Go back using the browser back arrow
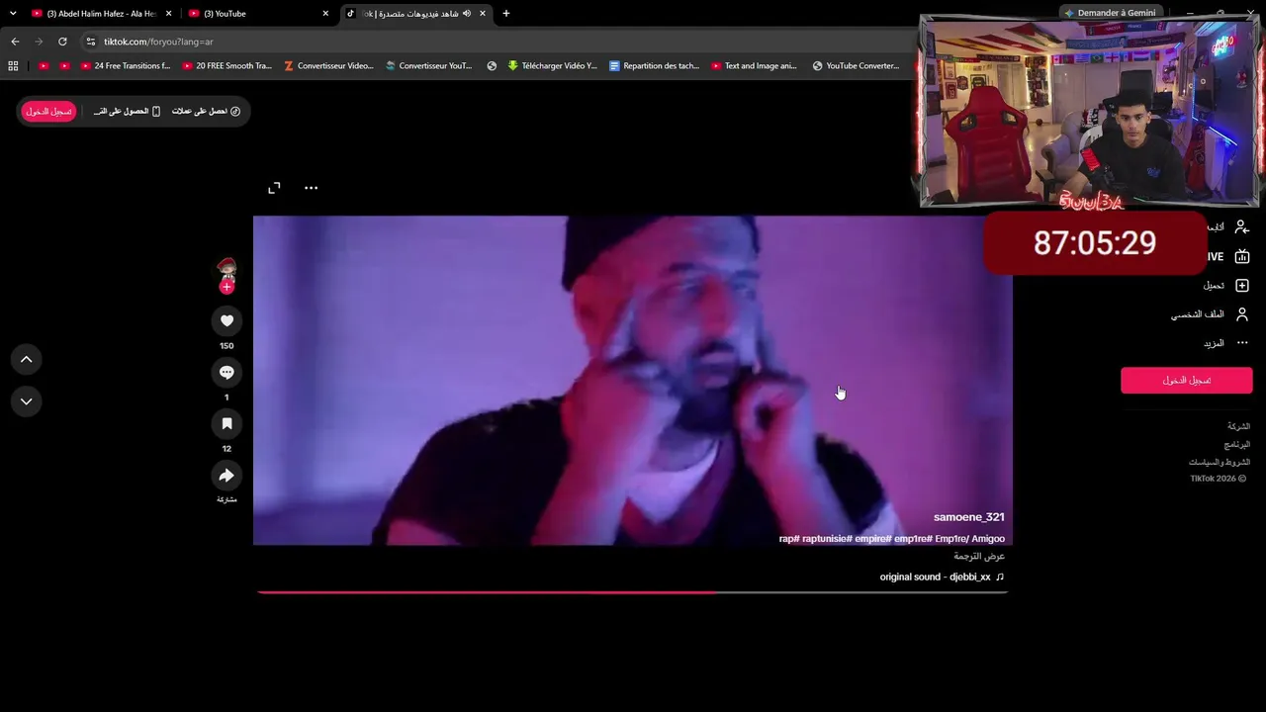Image resolution: width=1266 pixels, height=712 pixels. point(15,42)
